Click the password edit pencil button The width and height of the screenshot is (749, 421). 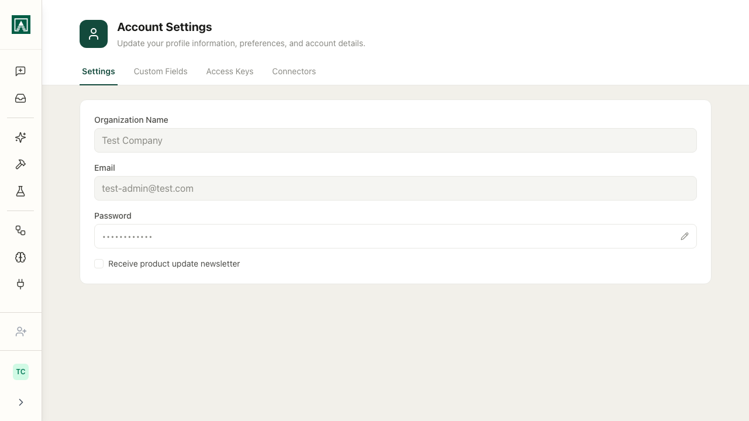685,236
